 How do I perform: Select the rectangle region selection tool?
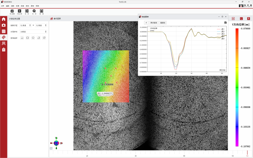coord(28,38)
